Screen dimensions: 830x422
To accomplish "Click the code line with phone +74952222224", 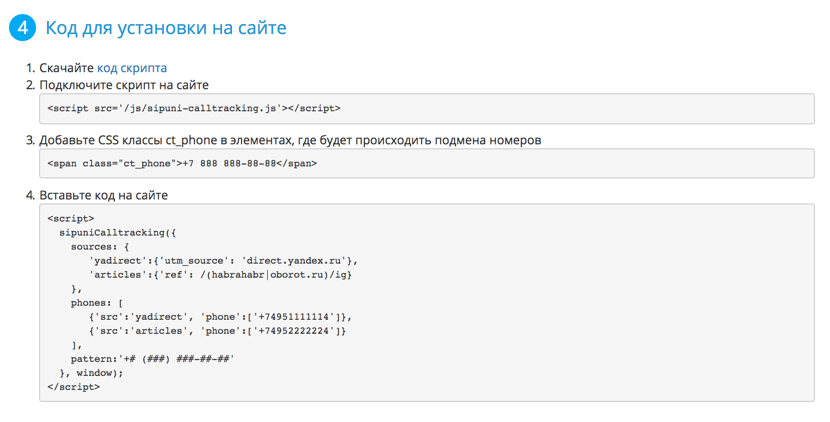I will tap(218, 331).
